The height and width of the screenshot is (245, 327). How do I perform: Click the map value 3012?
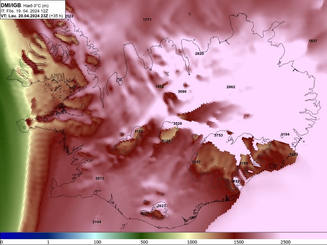pyautogui.click(x=235, y=181)
